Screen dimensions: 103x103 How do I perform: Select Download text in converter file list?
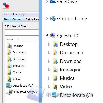19,59
